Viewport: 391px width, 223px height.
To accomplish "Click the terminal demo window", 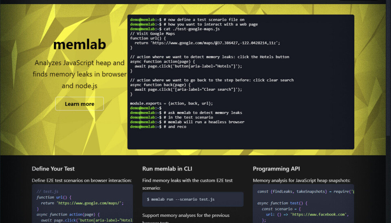I will pos(241,82).
